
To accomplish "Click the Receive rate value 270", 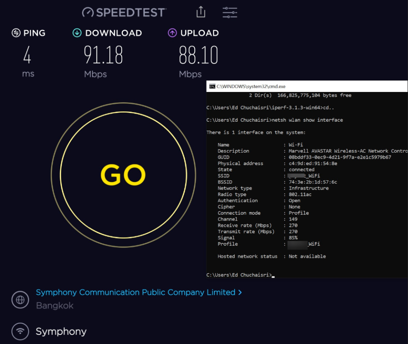I will pyautogui.click(x=293, y=225).
